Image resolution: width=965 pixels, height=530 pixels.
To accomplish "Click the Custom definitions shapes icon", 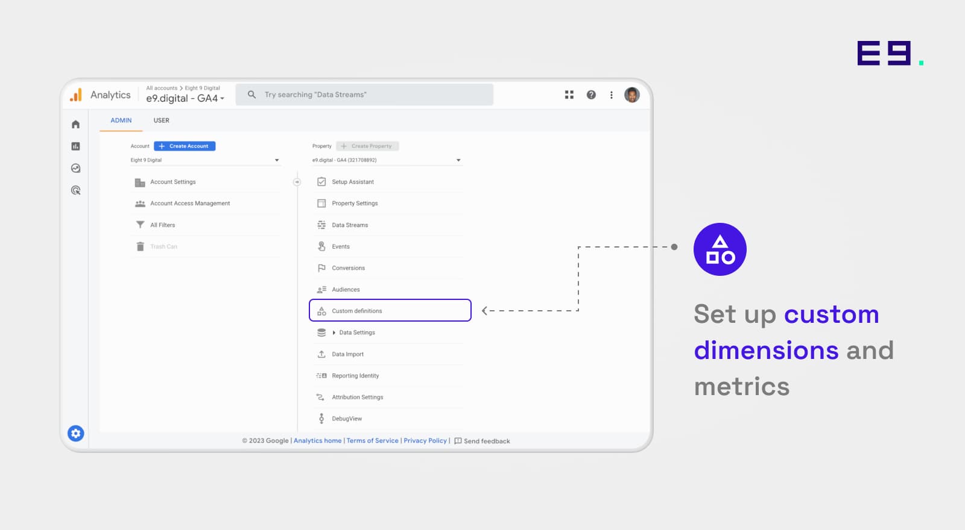I will (321, 311).
